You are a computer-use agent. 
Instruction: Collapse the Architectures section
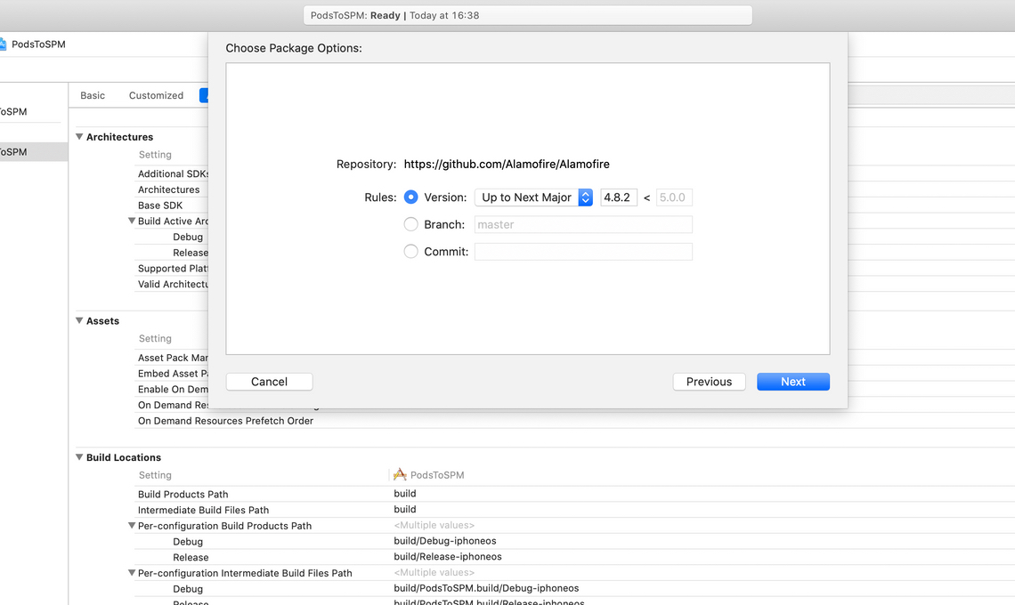79,136
